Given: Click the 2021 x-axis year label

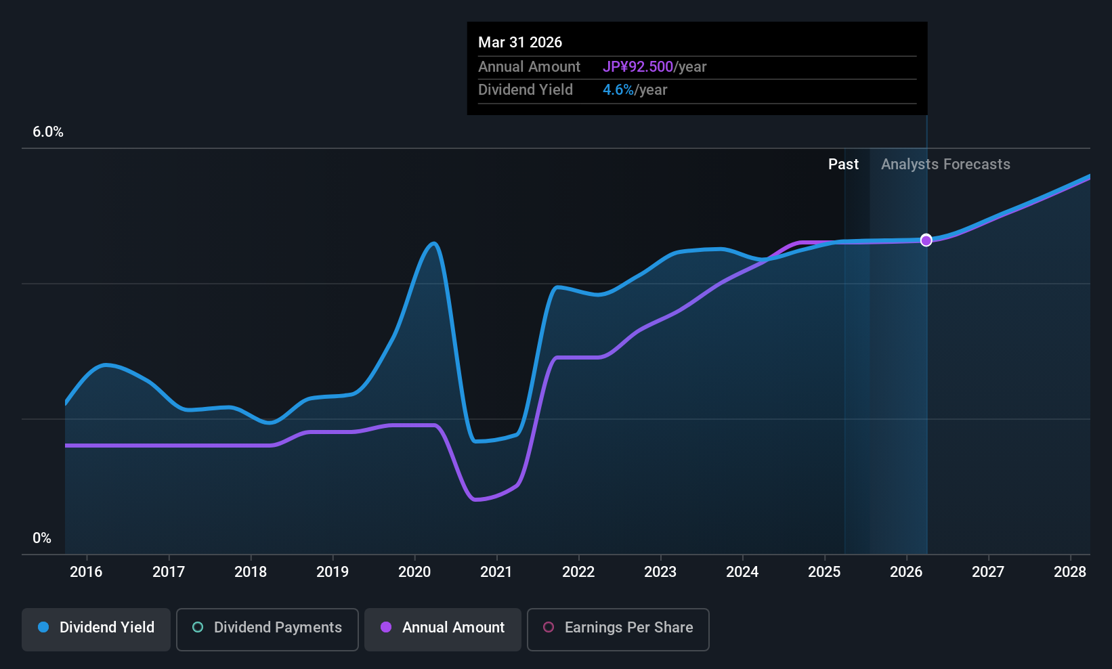Looking at the screenshot, I should click(496, 572).
